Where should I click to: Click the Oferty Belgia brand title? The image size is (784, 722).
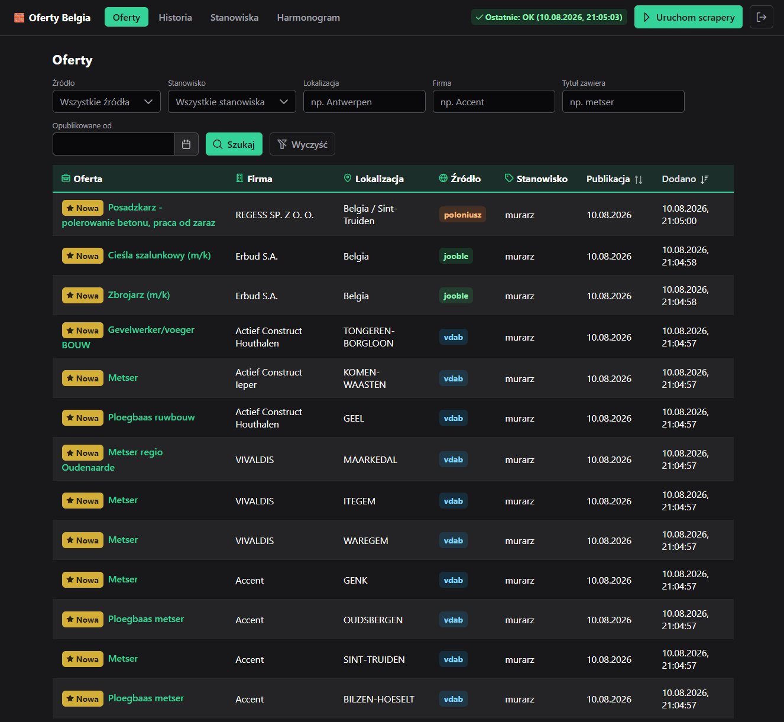click(x=60, y=18)
